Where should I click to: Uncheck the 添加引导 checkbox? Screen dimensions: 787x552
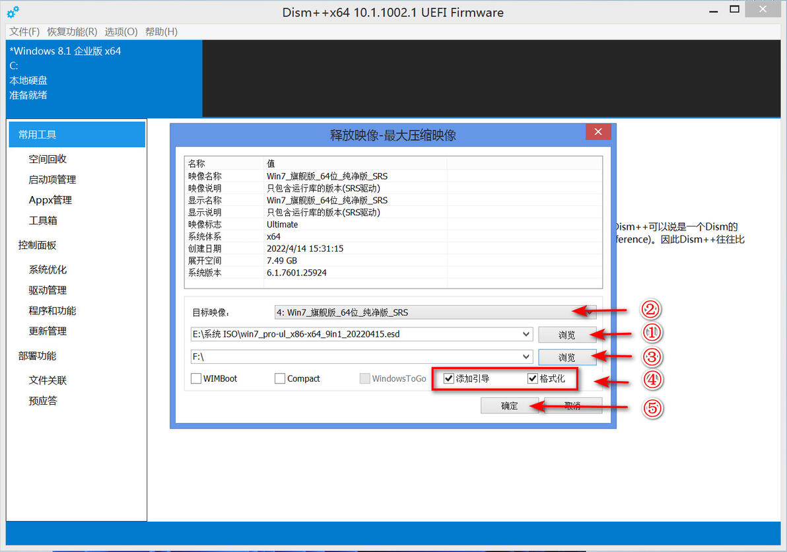click(449, 378)
